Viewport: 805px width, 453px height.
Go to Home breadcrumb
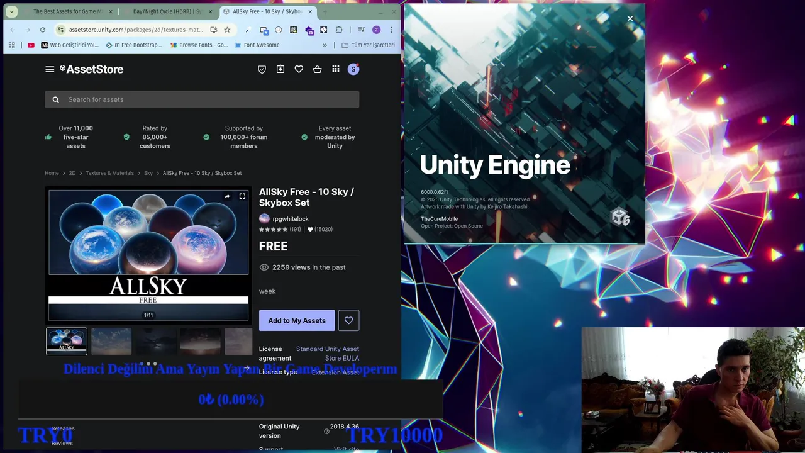click(52, 173)
